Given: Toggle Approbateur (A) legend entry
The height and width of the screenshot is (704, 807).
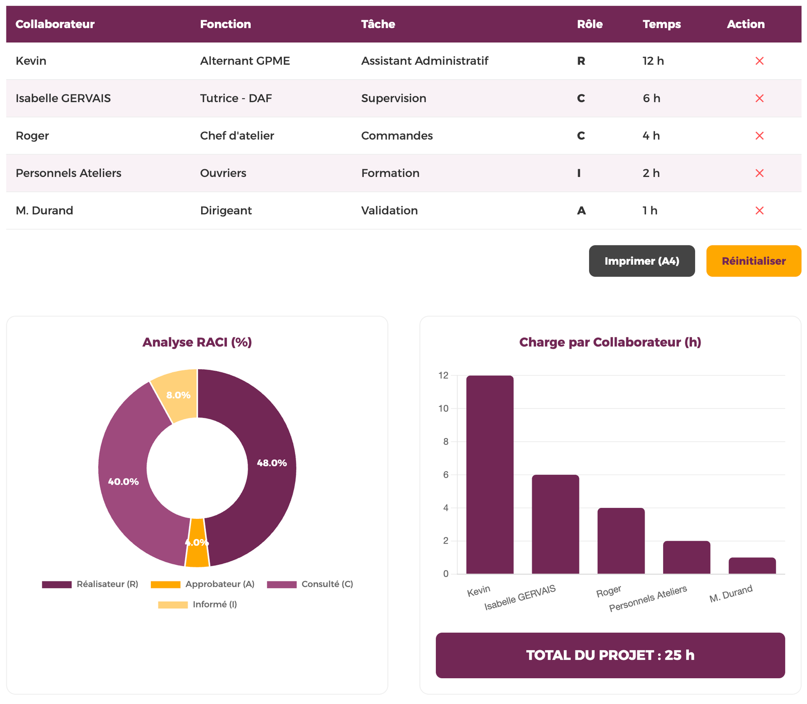Looking at the screenshot, I should coord(203,584).
